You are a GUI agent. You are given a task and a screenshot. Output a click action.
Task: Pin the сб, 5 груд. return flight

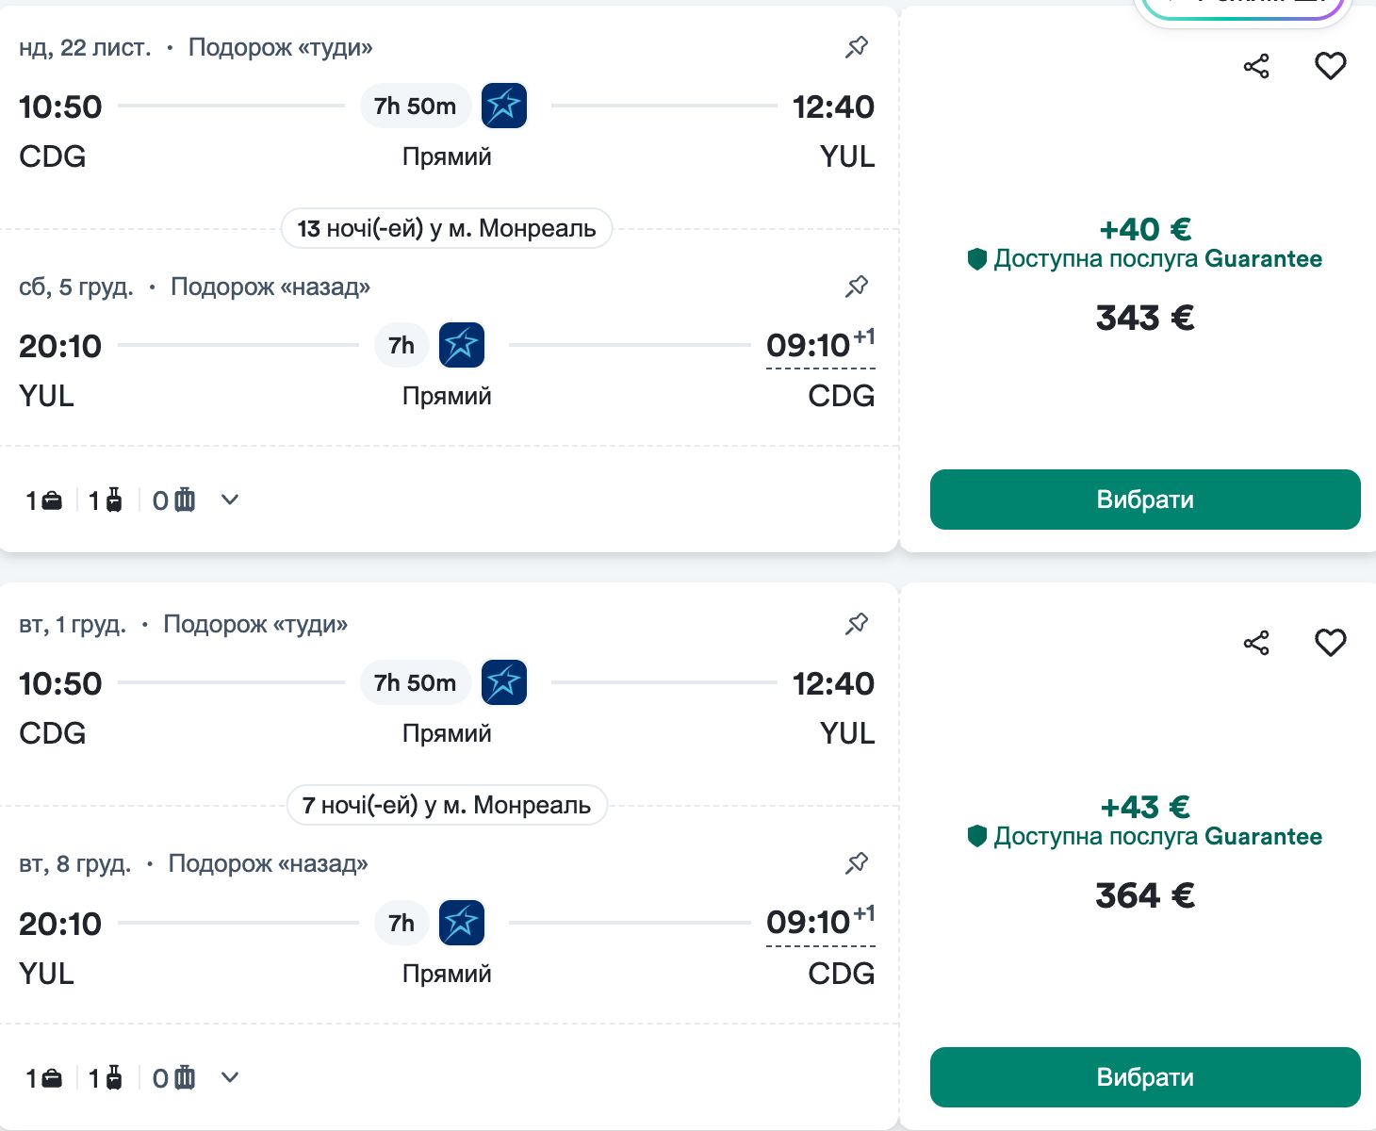coord(857,287)
